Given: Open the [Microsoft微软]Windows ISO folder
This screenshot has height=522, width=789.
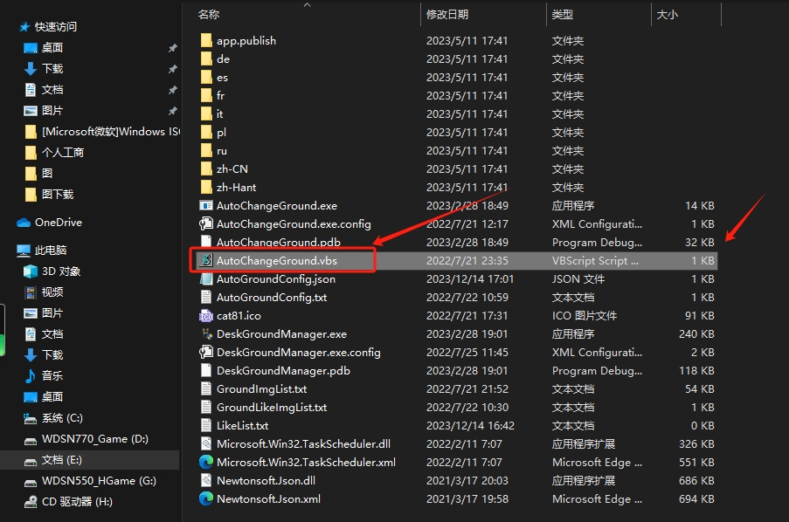Looking at the screenshot, I should pyautogui.click(x=111, y=131).
